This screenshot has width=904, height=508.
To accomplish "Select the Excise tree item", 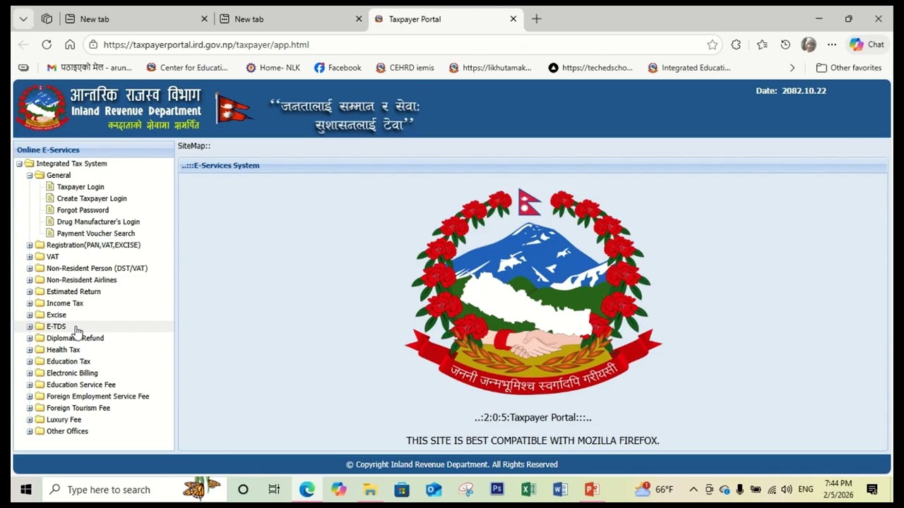I will click(56, 315).
